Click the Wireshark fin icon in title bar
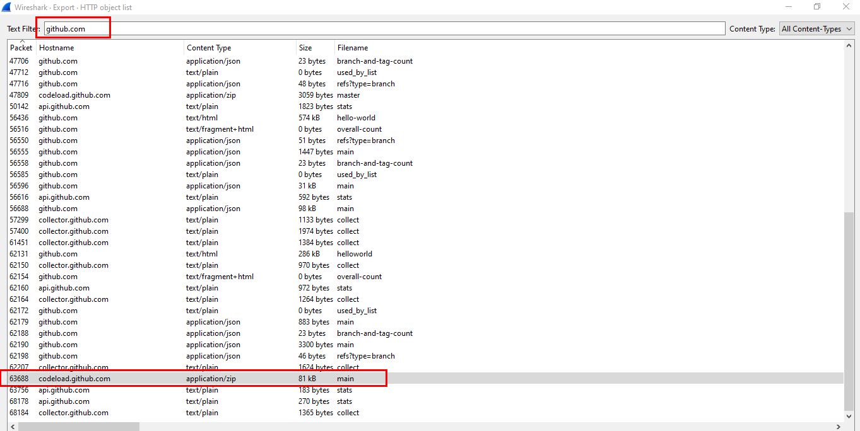Image resolution: width=860 pixels, height=431 pixels. click(6, 7)
